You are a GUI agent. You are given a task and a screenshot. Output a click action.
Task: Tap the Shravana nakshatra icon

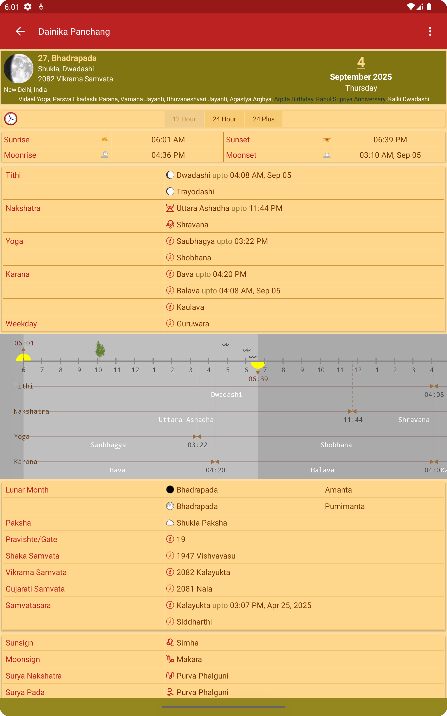click(170, 225)
